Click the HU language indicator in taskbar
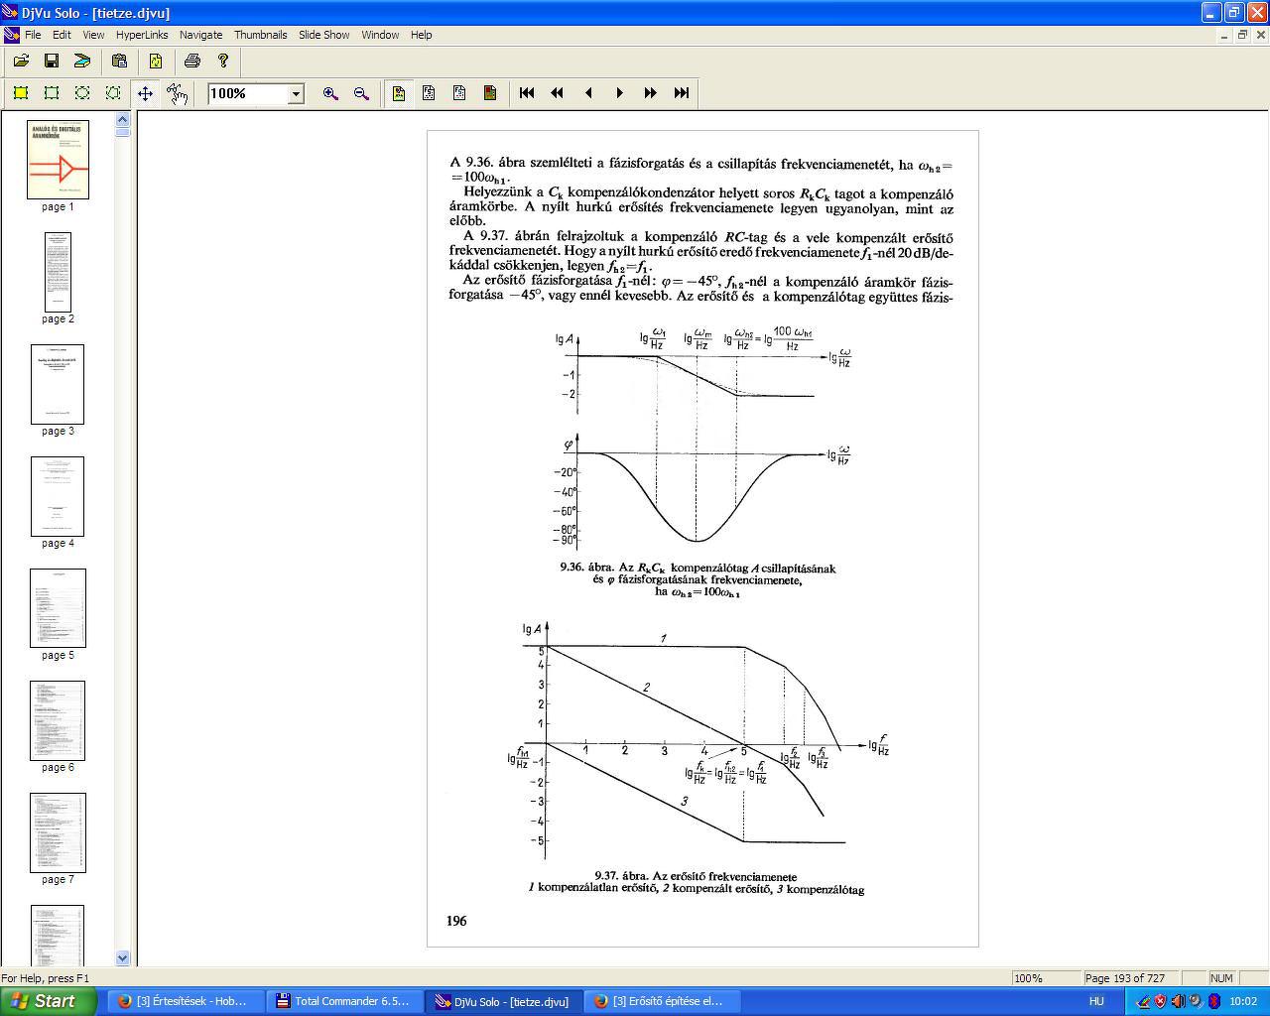Screen dimensions: 1270x1016 point(1096,1001)
